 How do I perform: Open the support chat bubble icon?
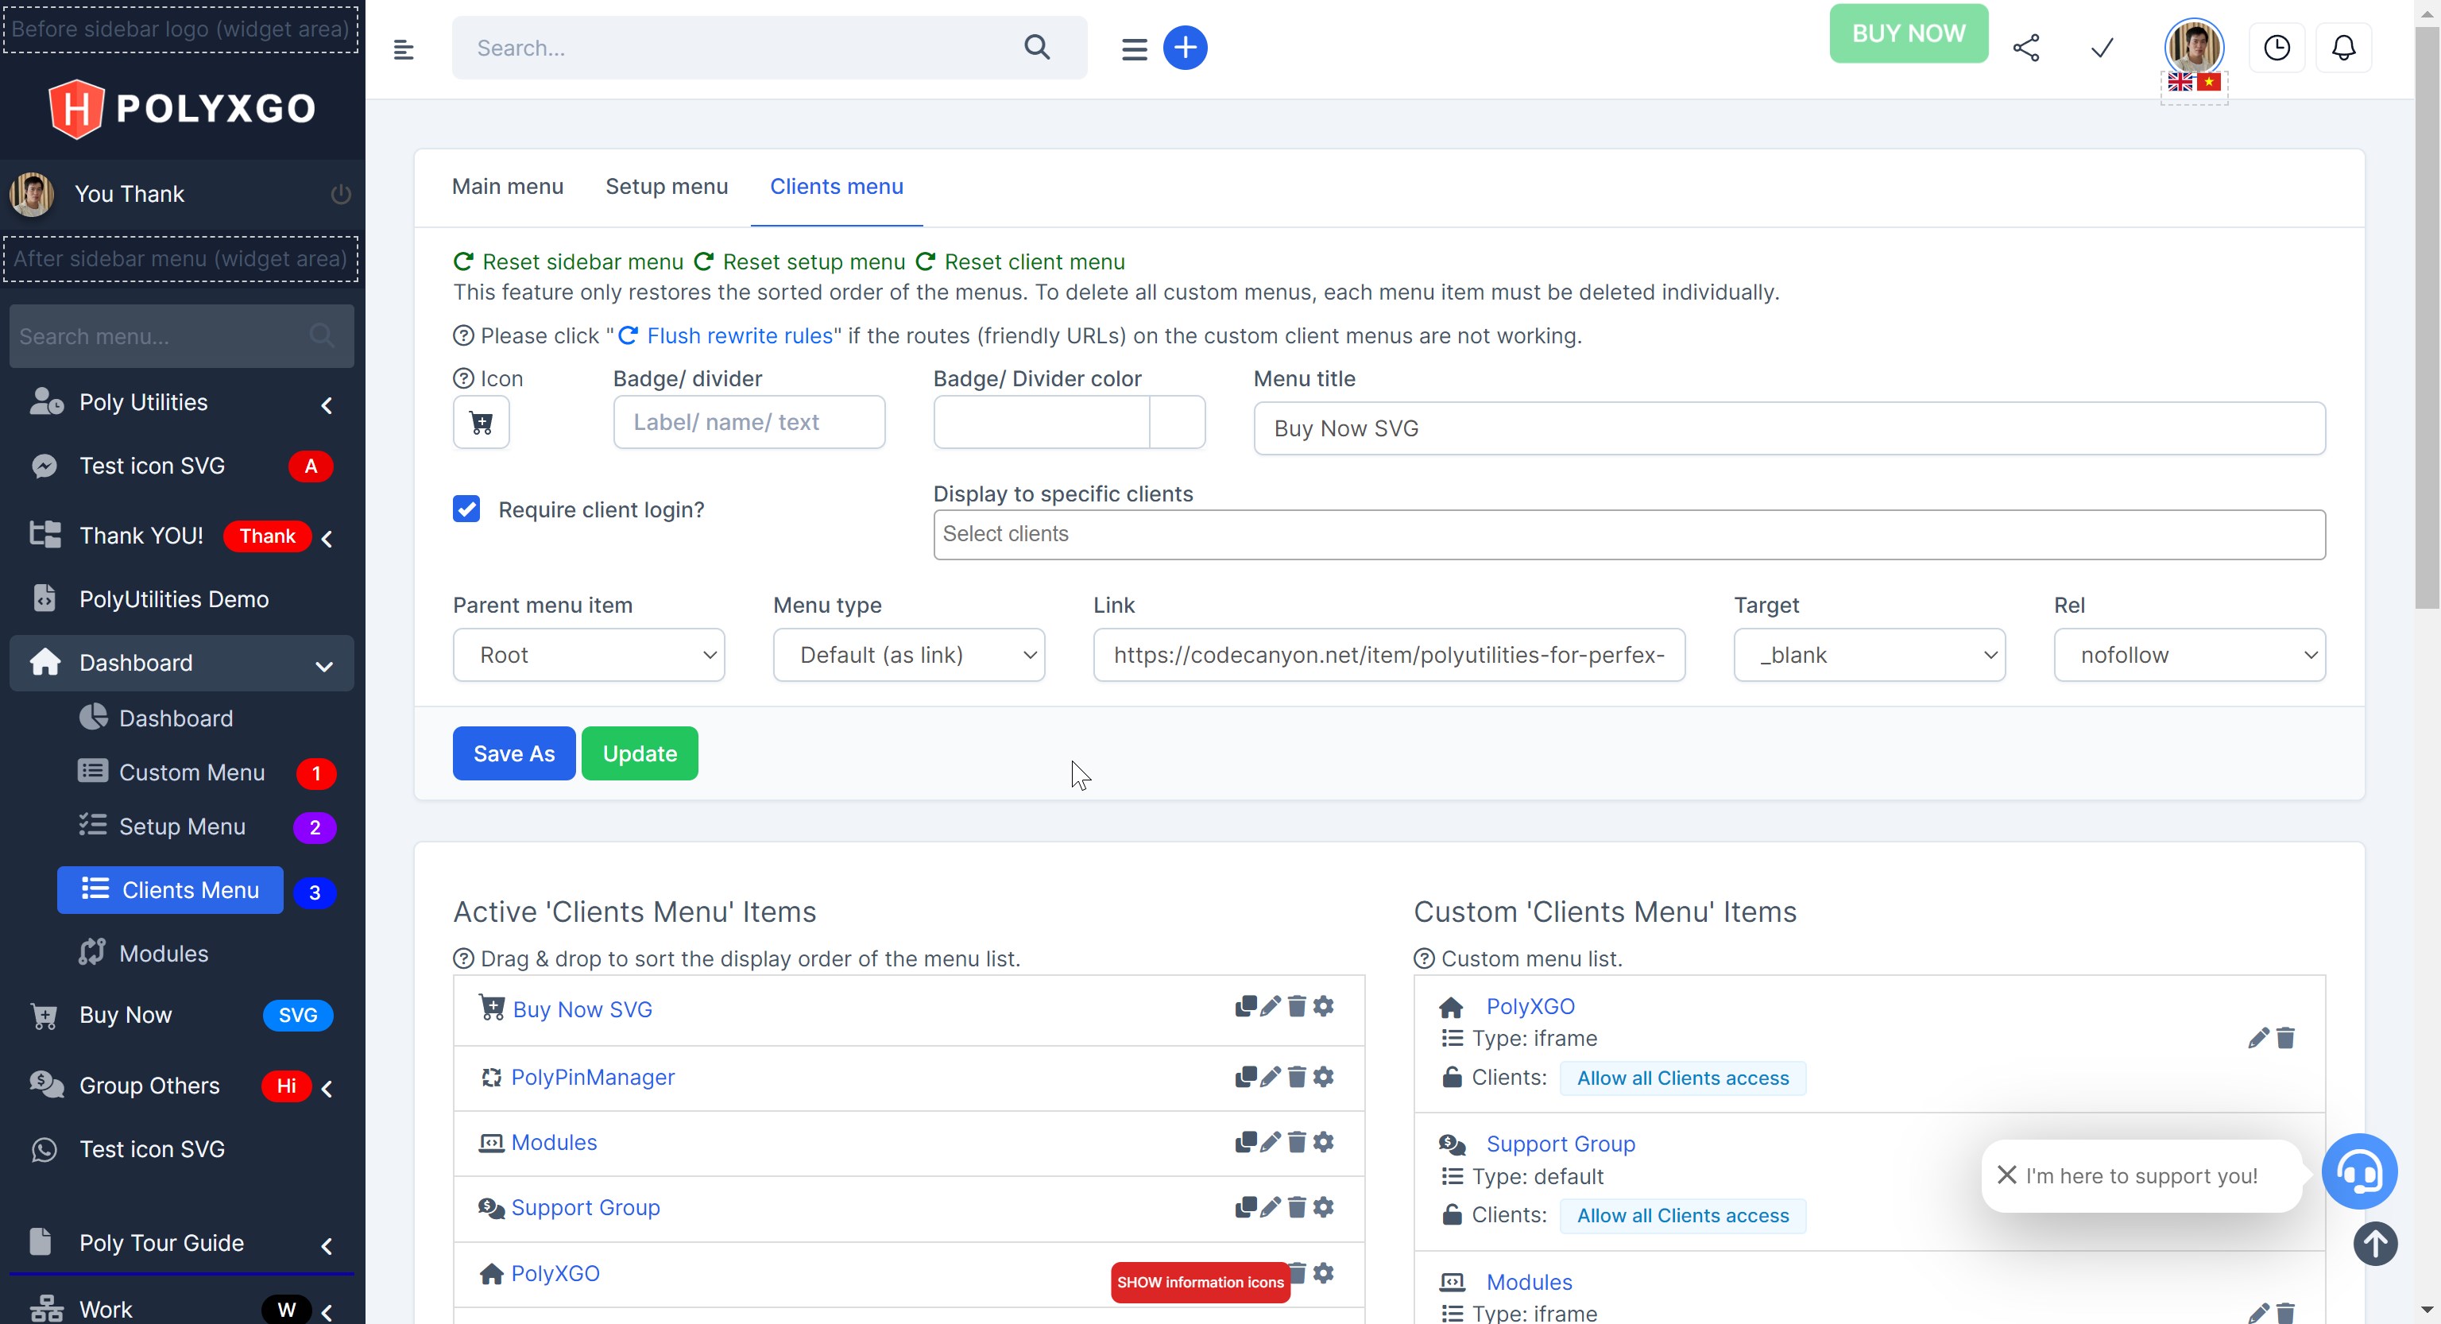2361,1172
